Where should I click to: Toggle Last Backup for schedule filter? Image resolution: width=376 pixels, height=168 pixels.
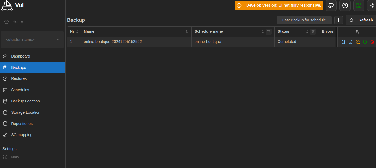tap(304, 20)
